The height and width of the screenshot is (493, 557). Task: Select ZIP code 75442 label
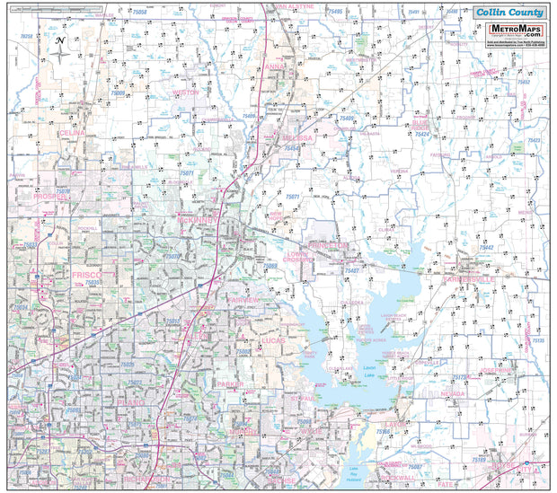(x=486, y=248)
